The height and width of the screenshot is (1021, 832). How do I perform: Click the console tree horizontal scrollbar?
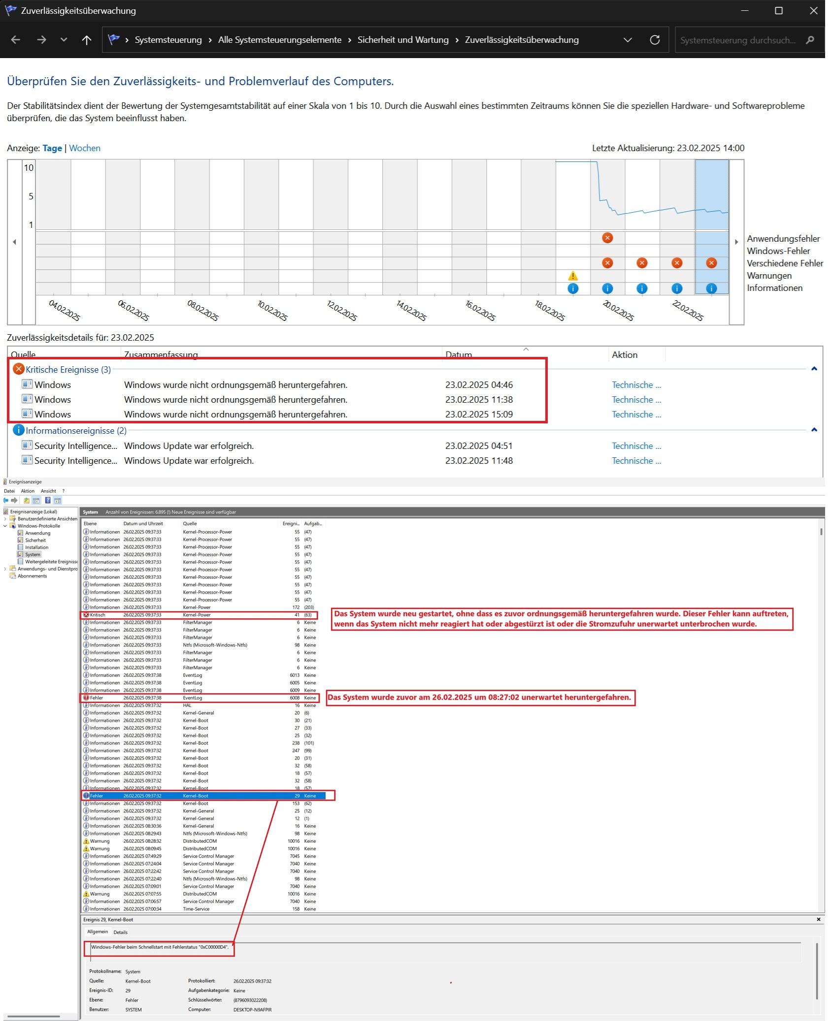(33, 1016)
